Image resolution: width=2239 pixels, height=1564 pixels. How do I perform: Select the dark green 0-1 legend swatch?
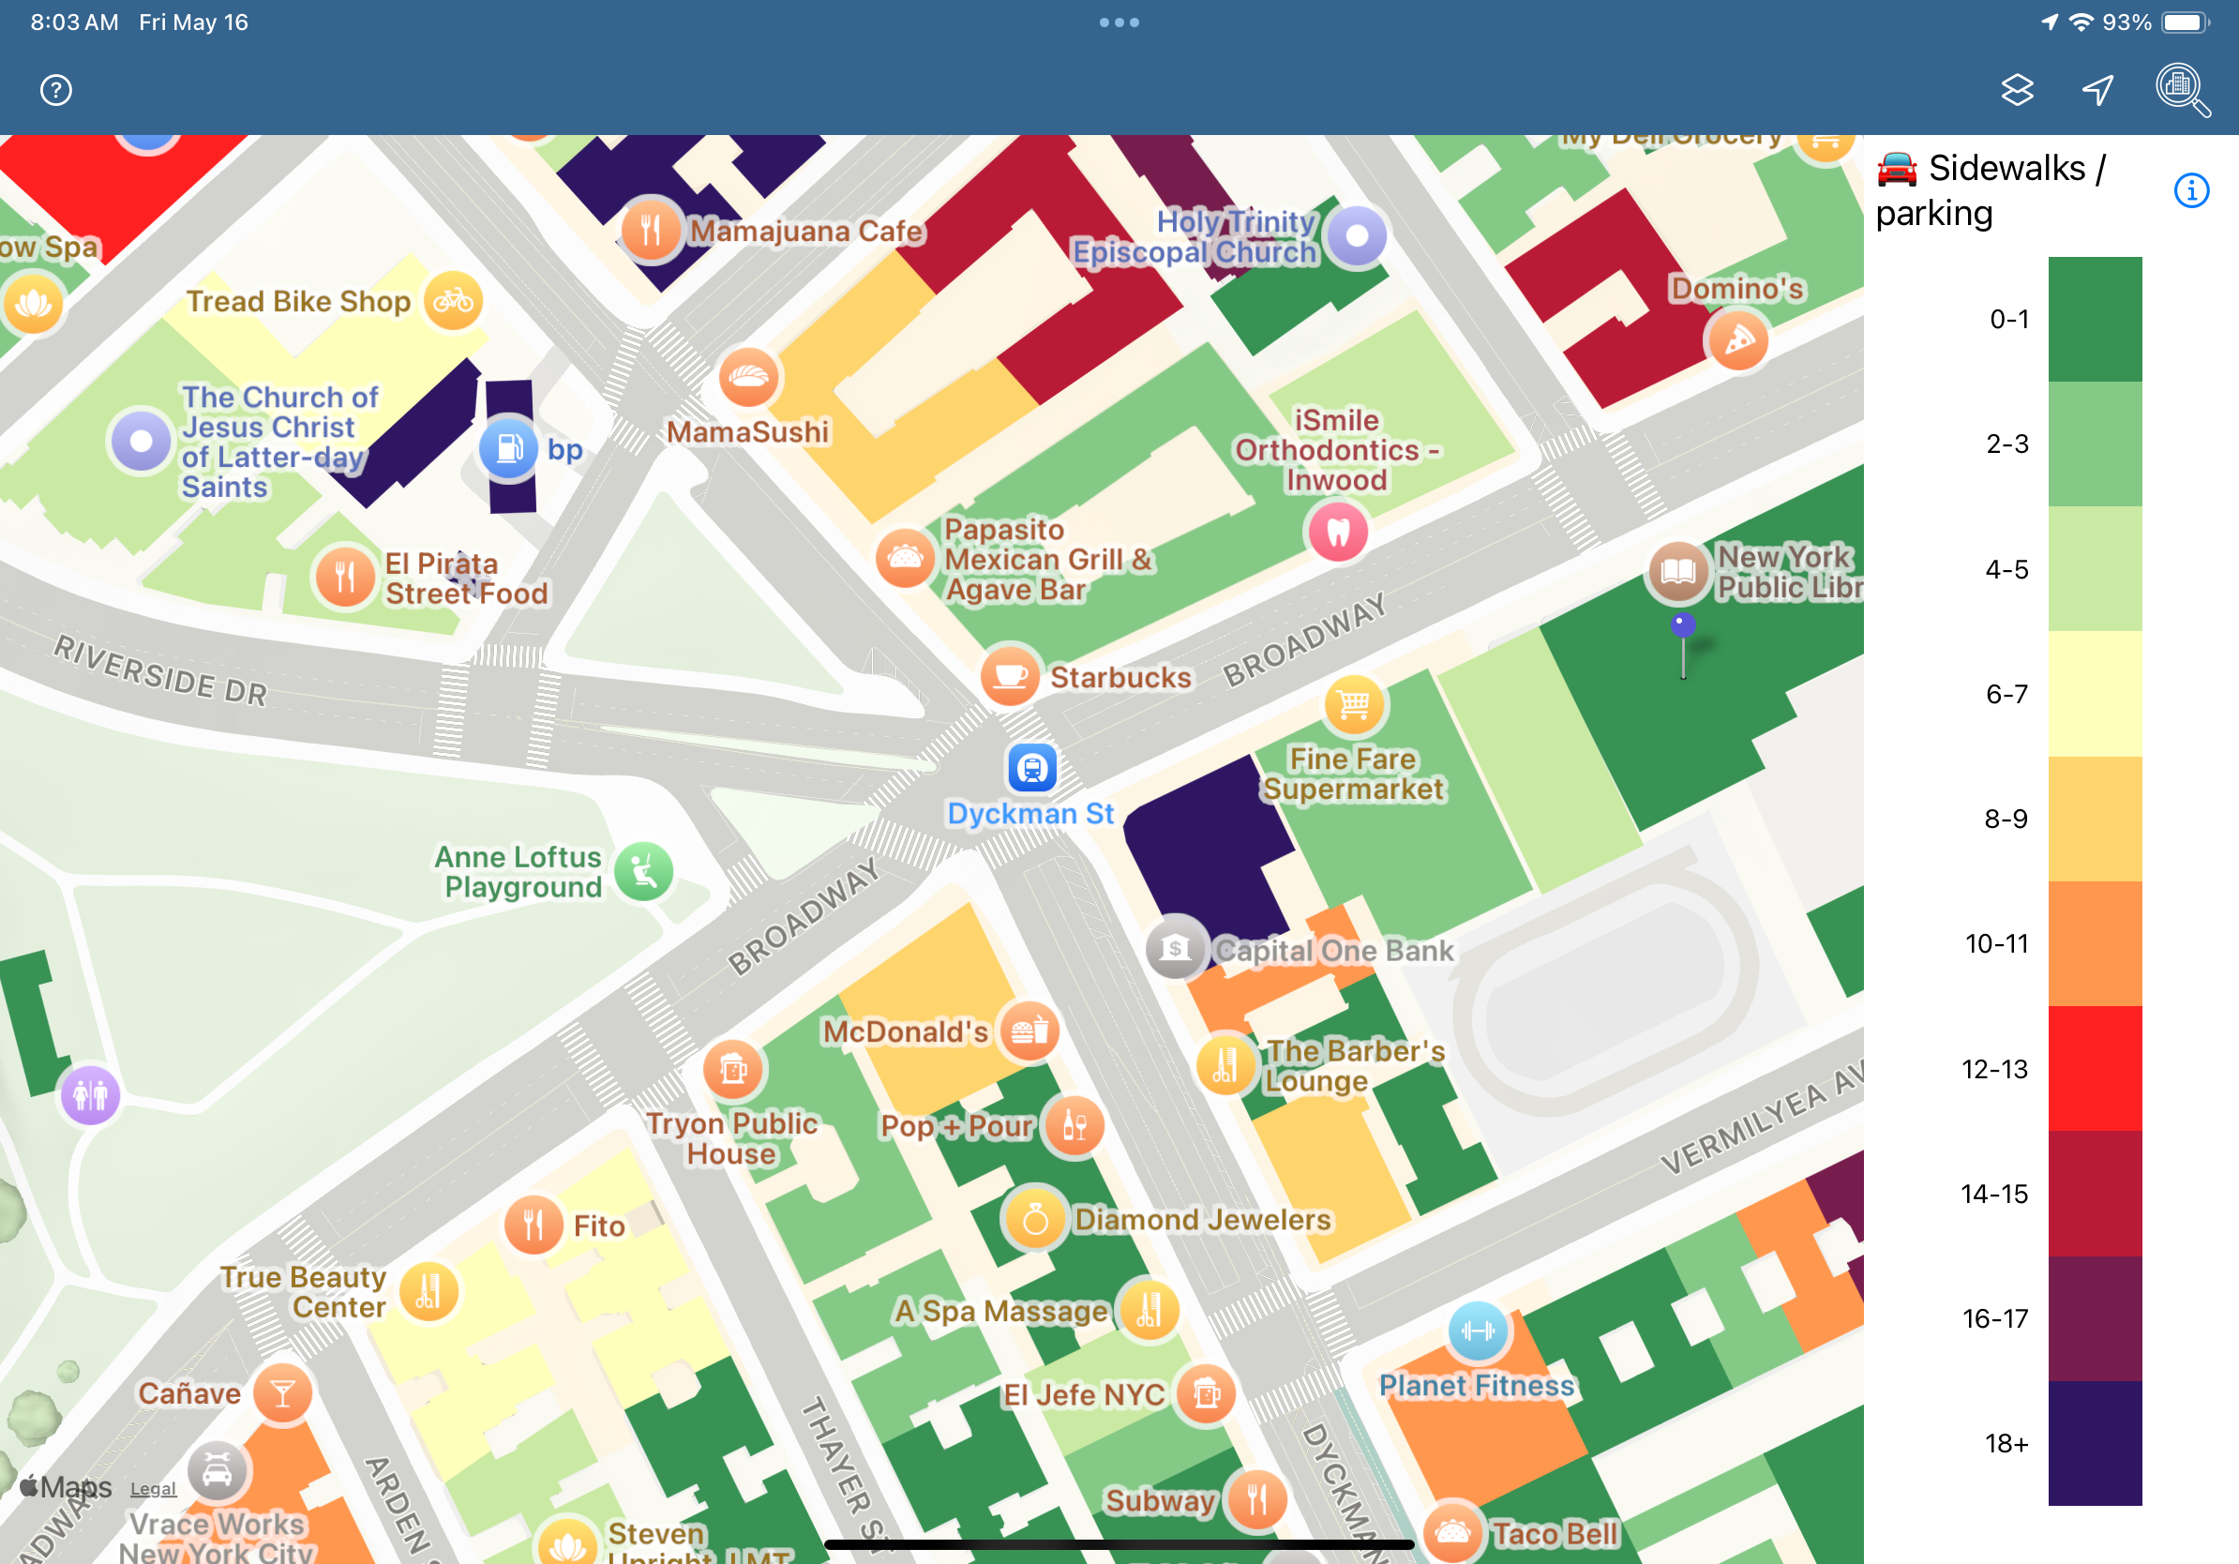[2095, 319]
